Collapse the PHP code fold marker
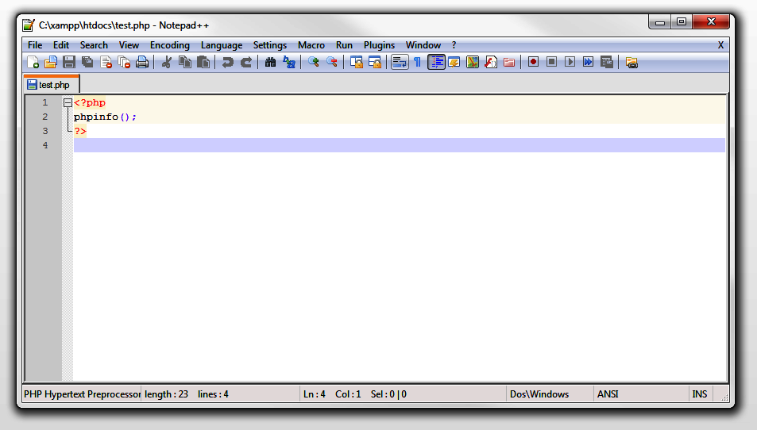Viewport: 757px width, 430px height. tap(68, 103)
